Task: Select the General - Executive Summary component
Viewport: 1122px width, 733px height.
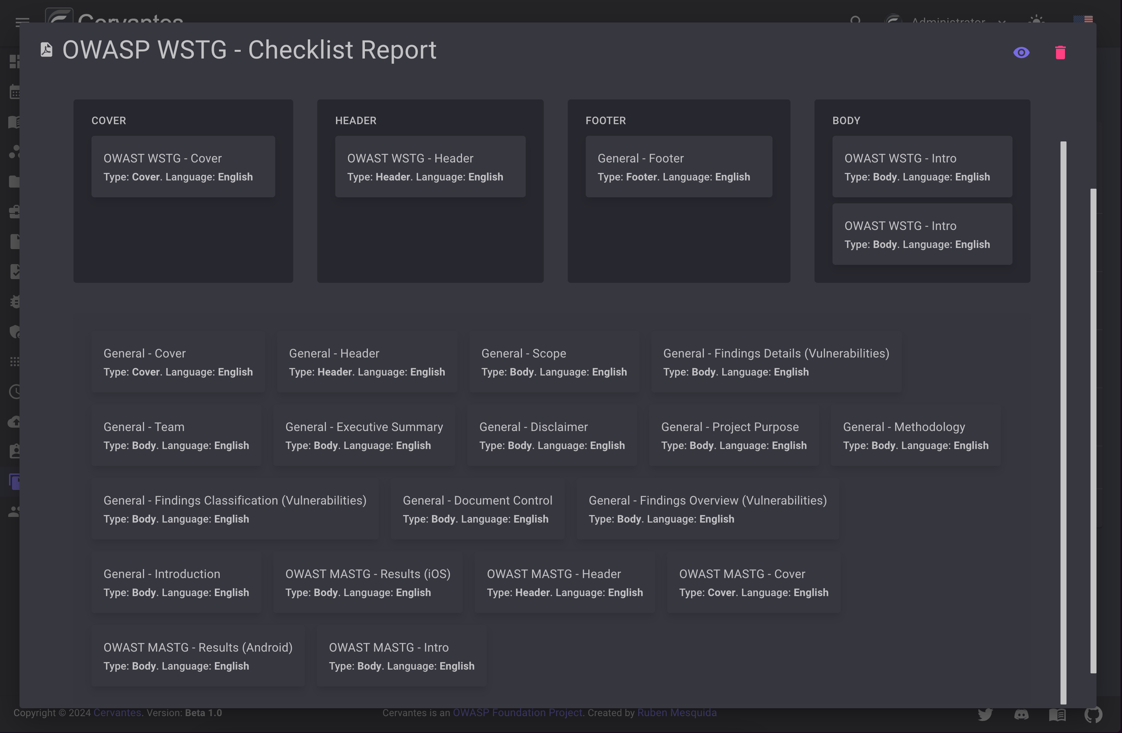Action: (x=364, y=436)
